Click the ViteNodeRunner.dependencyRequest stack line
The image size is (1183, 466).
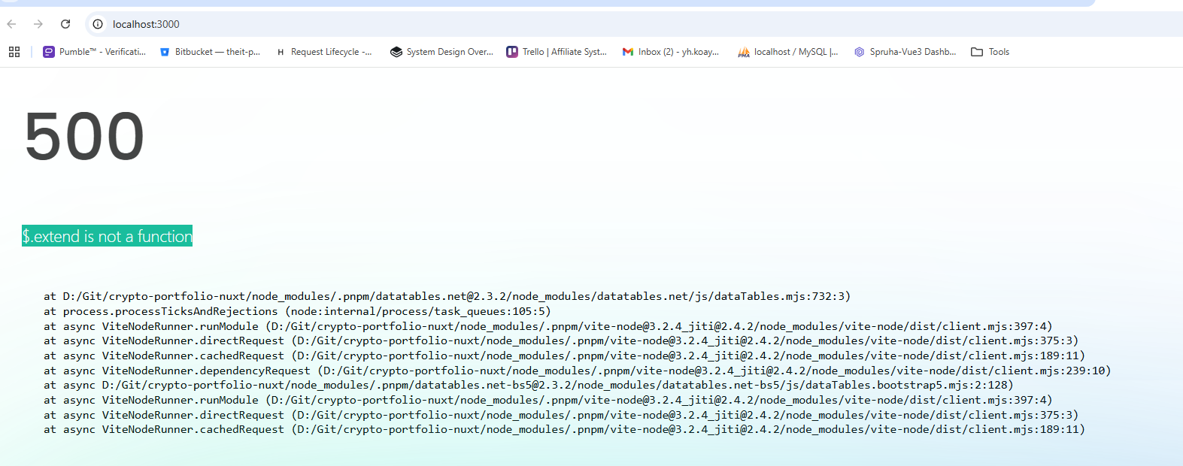[x=577, y=371]
